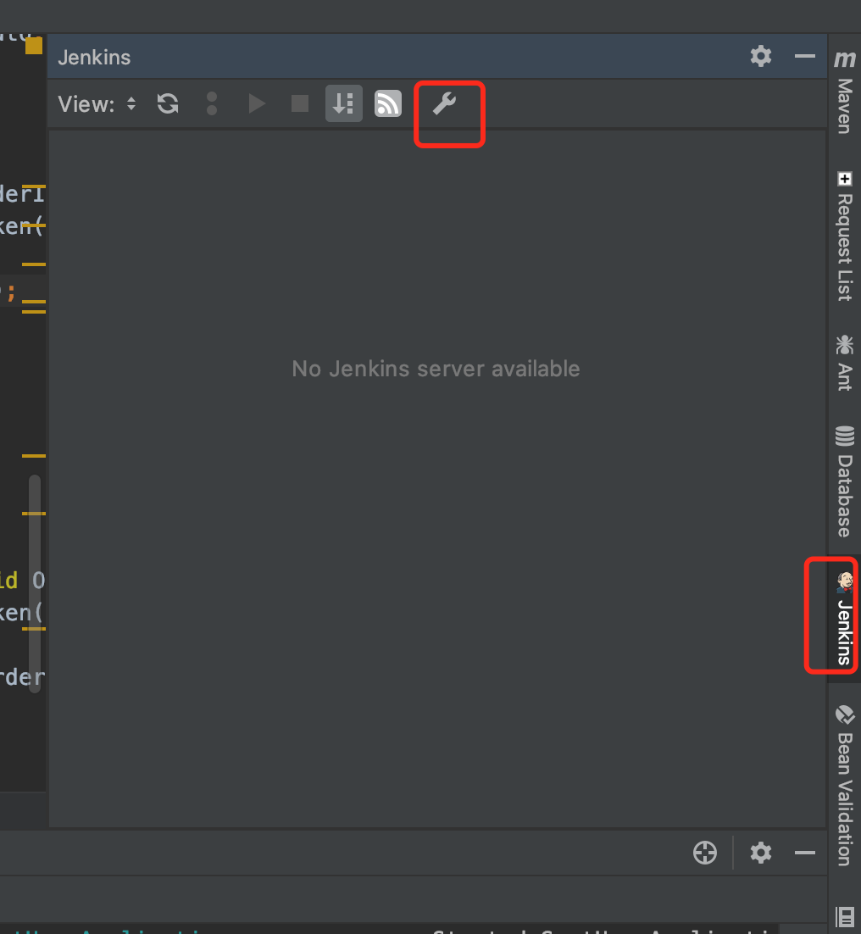Stop the build with the square icon
Viewport: 861px width, 934px height.
[299, 103]
